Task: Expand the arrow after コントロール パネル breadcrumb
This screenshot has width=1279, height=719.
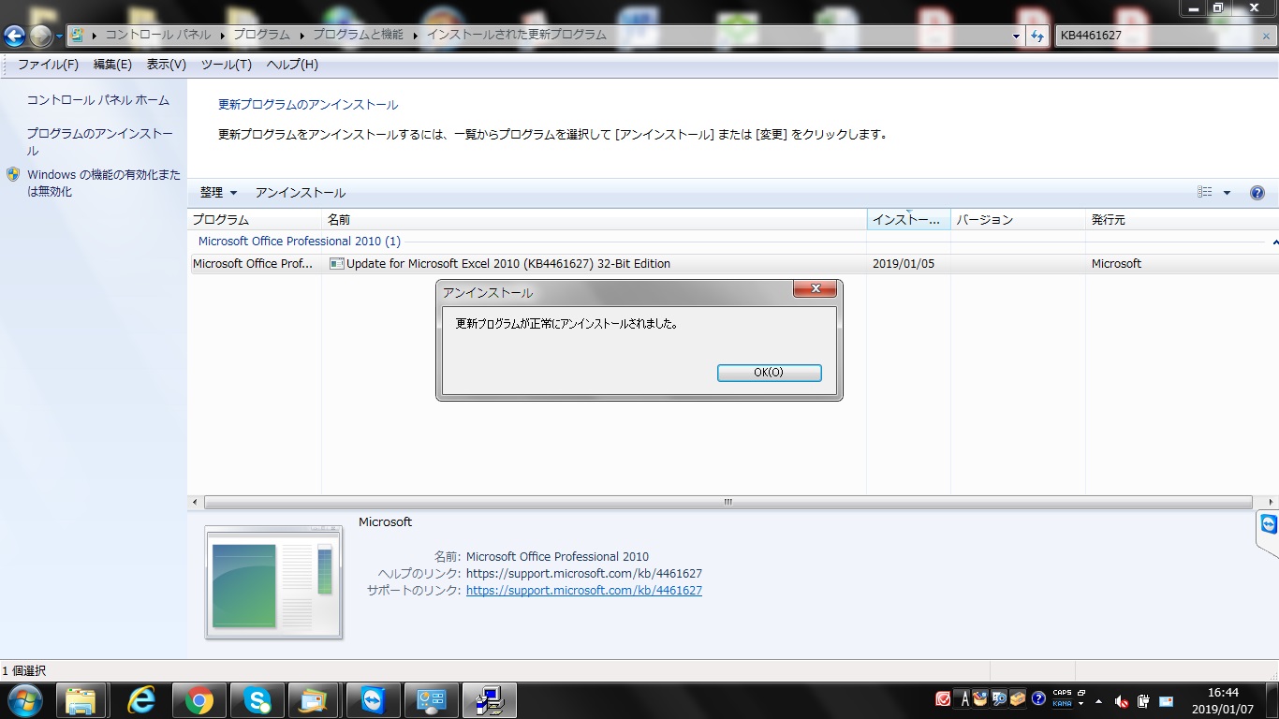Action: pos(223,35)
